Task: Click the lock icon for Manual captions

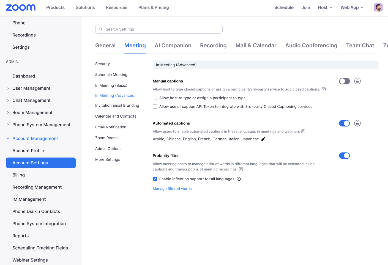Action: 357,81
